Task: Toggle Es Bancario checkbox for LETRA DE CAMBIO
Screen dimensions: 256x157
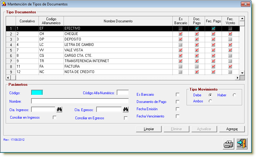Action: click(180, 45)
